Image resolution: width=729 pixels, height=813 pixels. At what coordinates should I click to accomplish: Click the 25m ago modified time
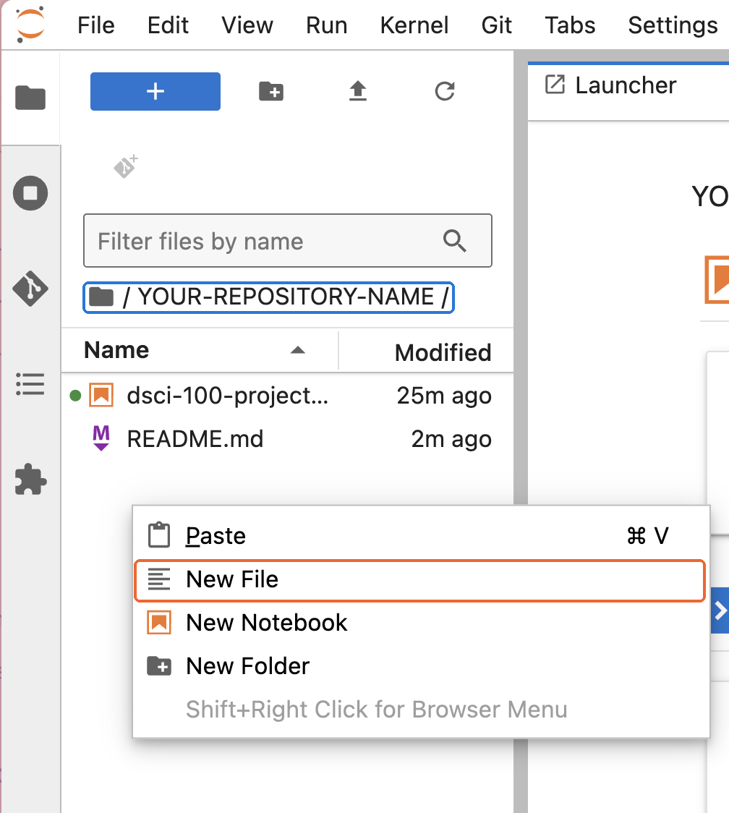click(x=444, y=396)
